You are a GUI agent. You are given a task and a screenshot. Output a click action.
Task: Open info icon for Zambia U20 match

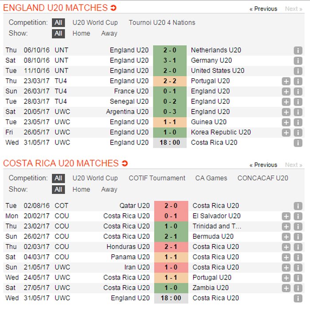298,288
